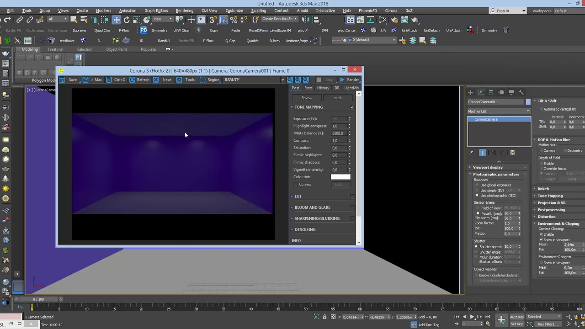Enable Depth of Field checkbox
585x329 pixels.
pos(541,164)
